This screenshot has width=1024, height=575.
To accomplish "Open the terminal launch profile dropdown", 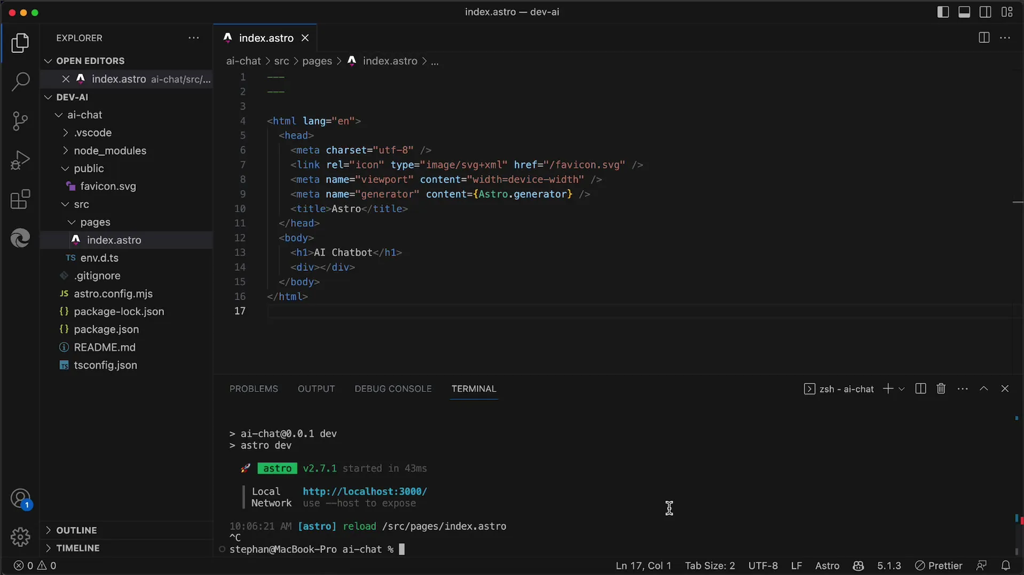I will click(x=902, y=389).
